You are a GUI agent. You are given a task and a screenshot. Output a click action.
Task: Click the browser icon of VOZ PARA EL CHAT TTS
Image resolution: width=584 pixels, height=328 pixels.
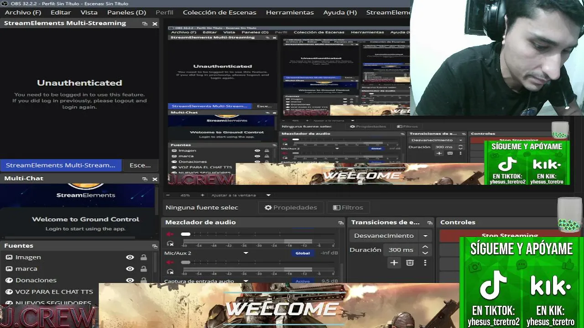(x=9, y=292)
